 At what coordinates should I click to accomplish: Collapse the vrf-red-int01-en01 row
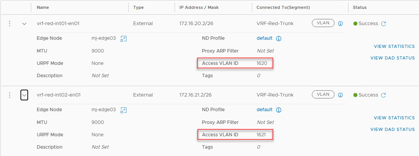pos(24,24)
